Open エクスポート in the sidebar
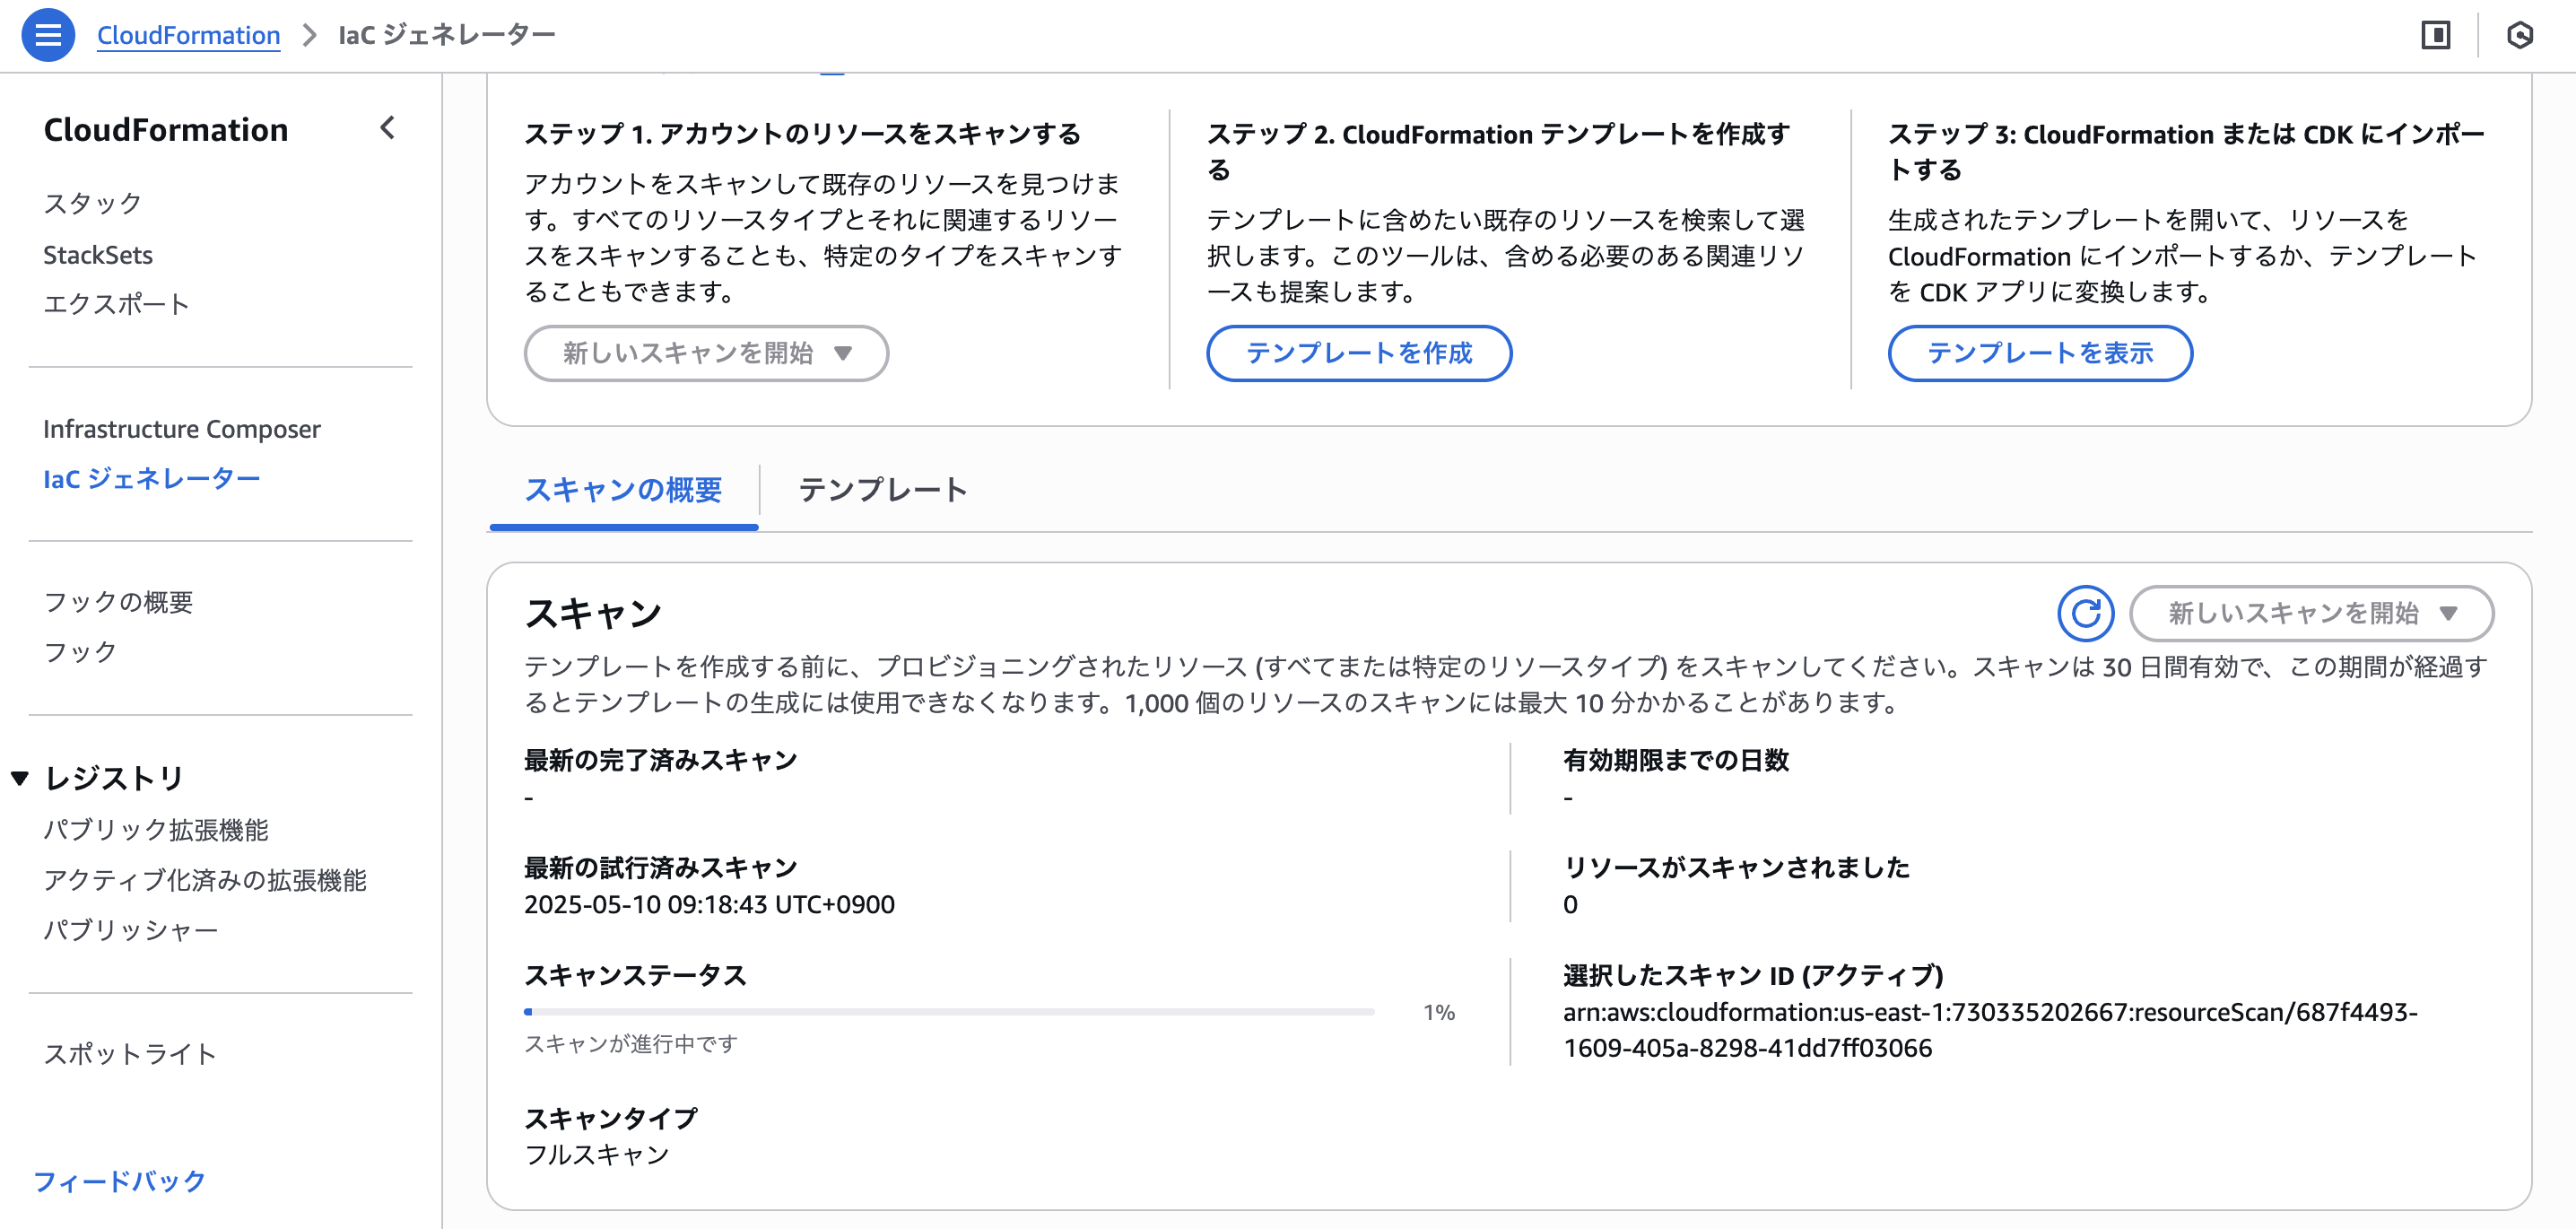Screen dimensions: 2576x1229 pyautogui.click(x=117, y=304)
